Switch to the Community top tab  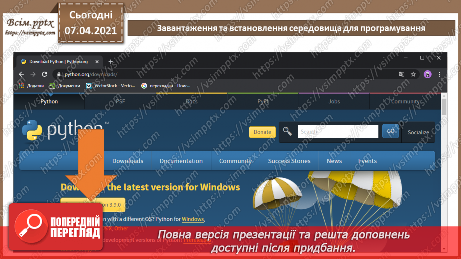[x=405, y=101]
